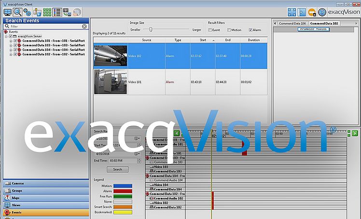361x219 pixels.
Task: Step timeline forward with green right arrow
Action: [355, 133]
